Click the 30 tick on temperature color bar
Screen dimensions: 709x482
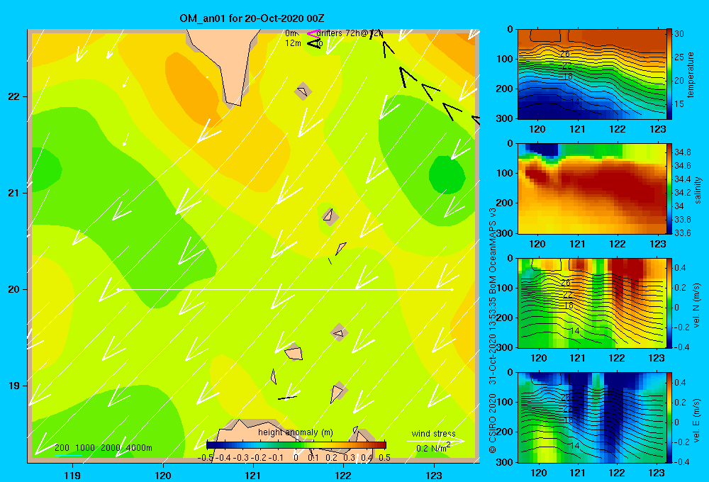tap(679, 34)
